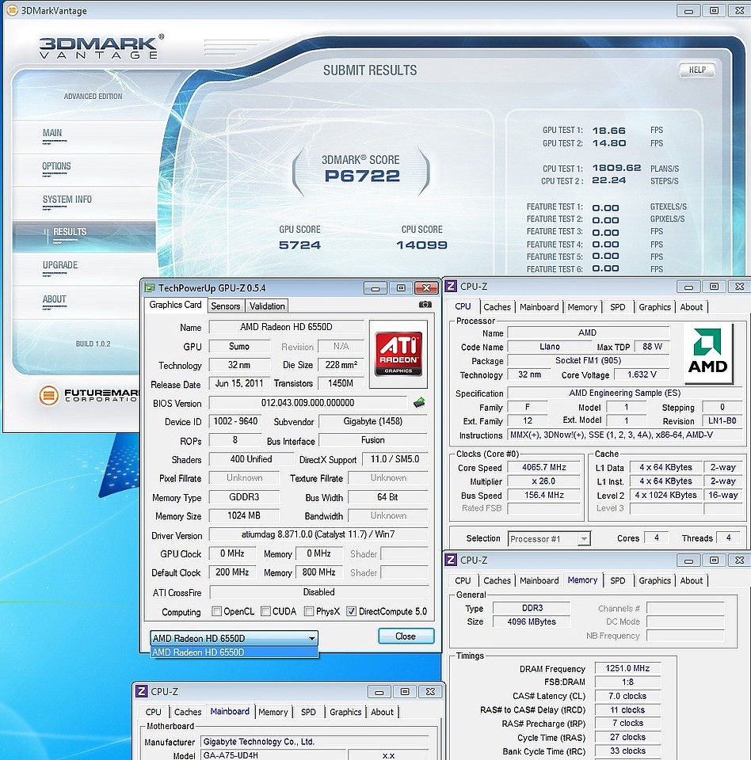
Task: Click the Memory Size value 4096 MBytes
Action: 532,621
